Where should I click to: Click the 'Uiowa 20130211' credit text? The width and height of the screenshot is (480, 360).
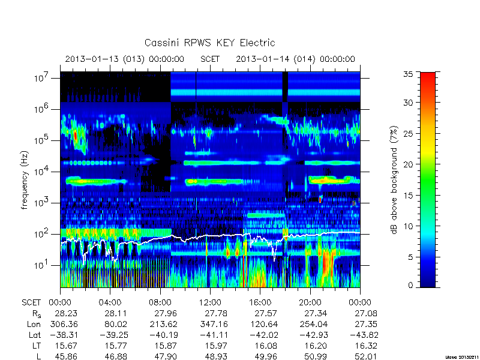[x=461, y=357]
